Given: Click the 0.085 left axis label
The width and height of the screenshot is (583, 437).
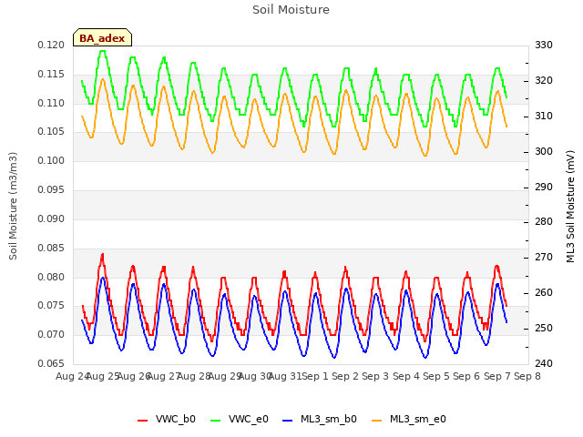Looking at the screenshot, I should point(51,248).
